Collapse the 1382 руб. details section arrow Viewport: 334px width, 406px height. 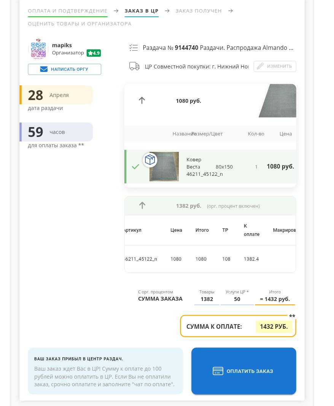[142, 205]
